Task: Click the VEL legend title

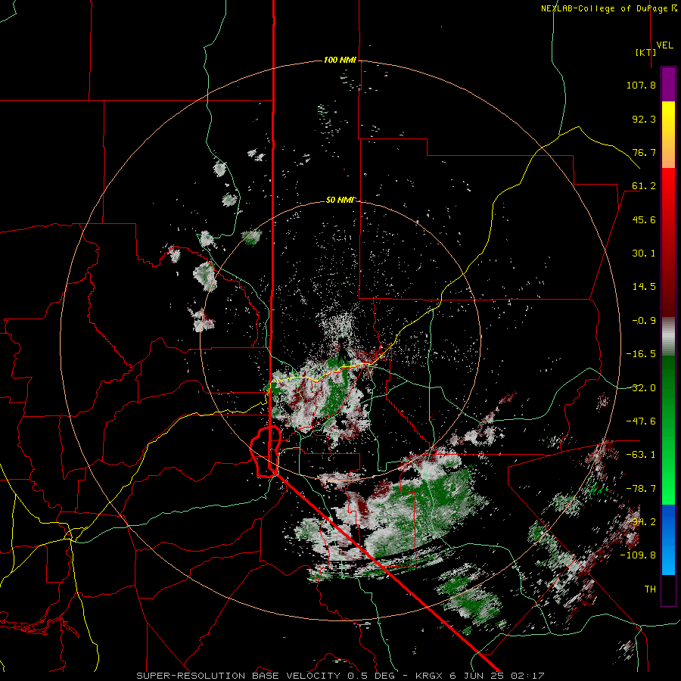Action: [664, 45]
